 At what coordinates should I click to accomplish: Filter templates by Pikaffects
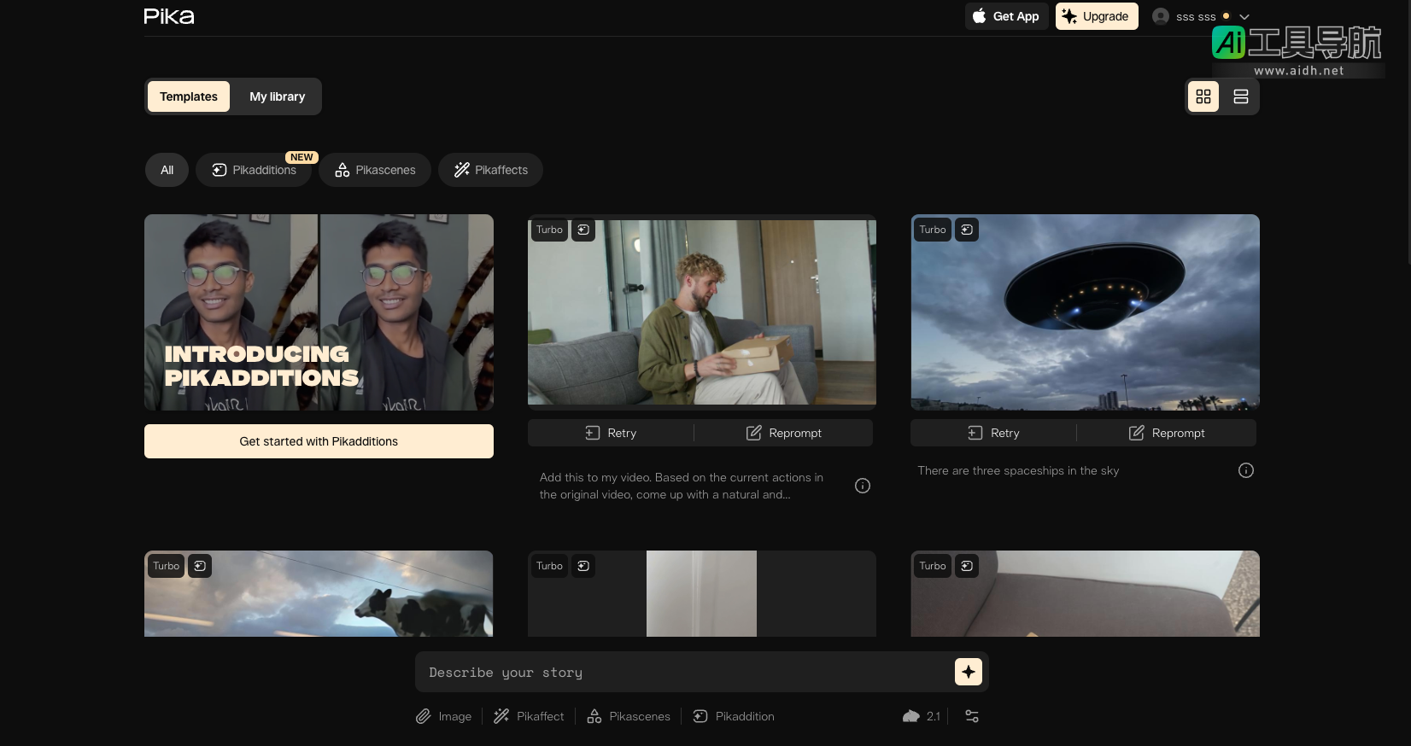(490, 170)
